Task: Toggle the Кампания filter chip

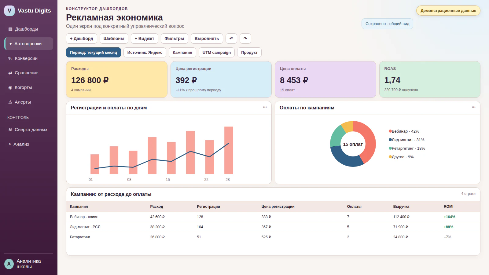Action: (182, 53)
